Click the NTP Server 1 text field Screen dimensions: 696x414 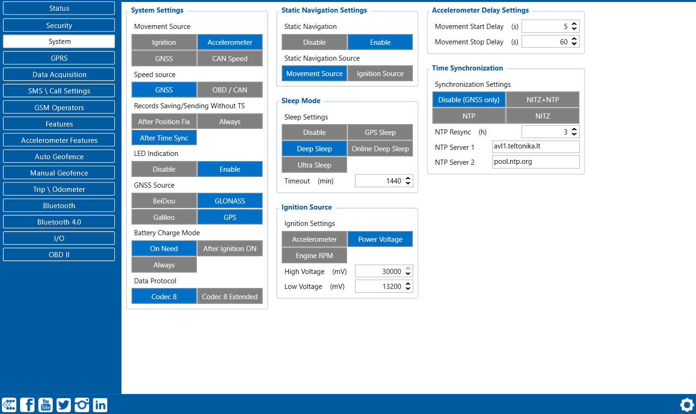(536, 147)
